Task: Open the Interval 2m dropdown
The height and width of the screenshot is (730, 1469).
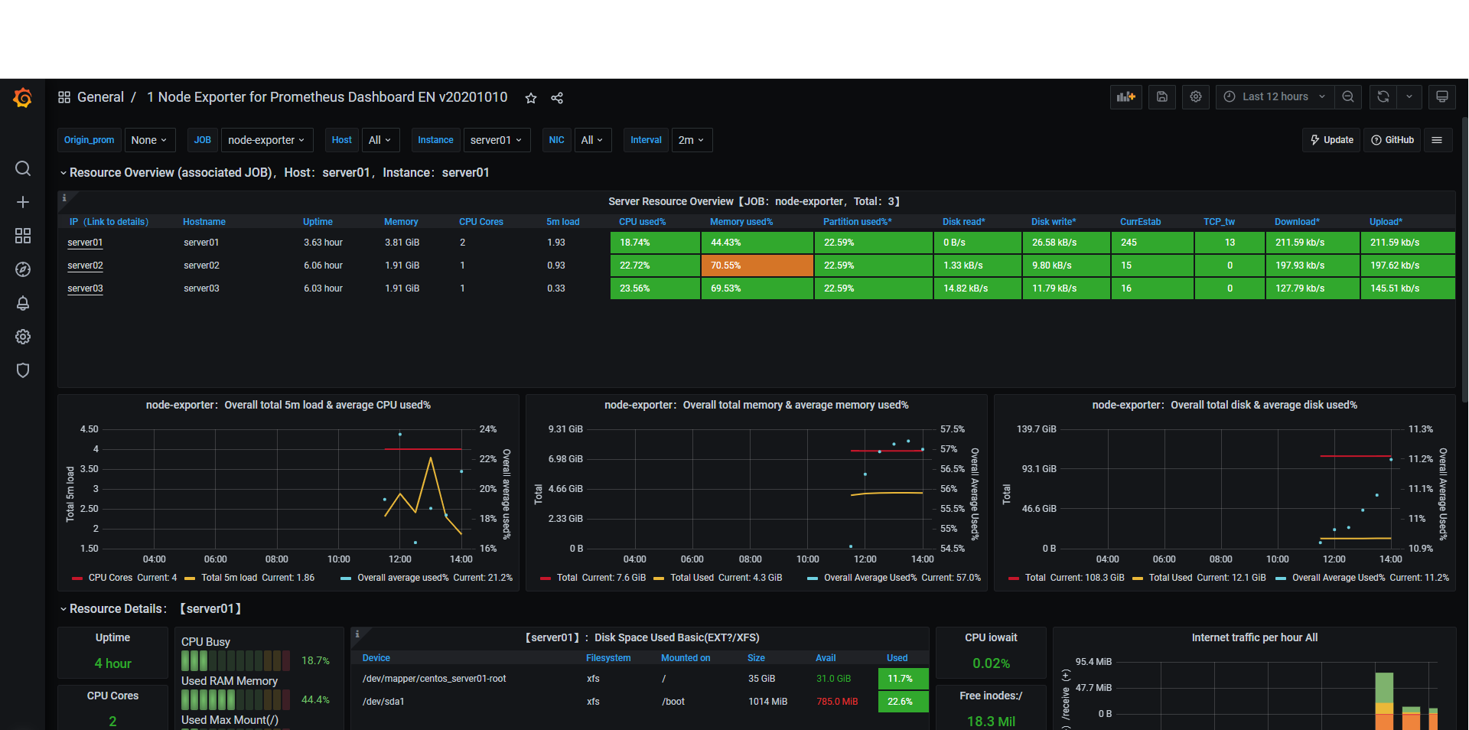Action: [692, 140]
